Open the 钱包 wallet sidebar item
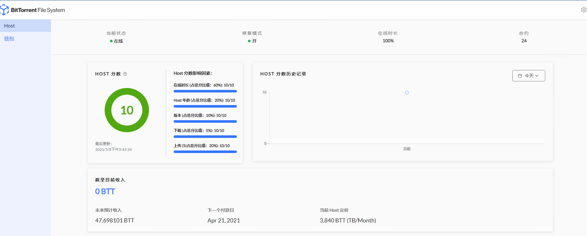Viewport: 587px width, 236px height. [x=9, y=38]
